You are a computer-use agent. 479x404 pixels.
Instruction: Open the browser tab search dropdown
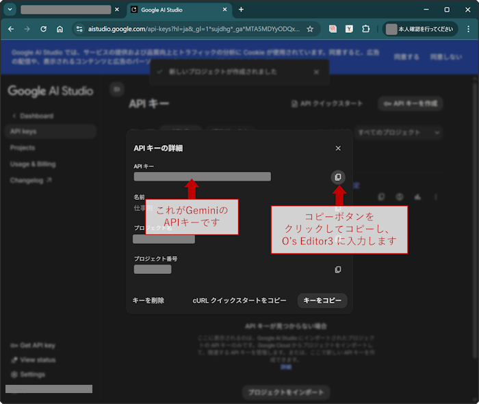[10, 10]
